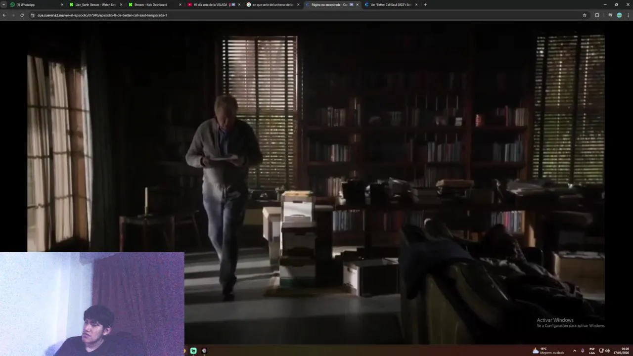Close the 'Ver Better Call Saul 2022' tab
The height and width of the screenshot is (356, 633).
click(x=416, y=4)
